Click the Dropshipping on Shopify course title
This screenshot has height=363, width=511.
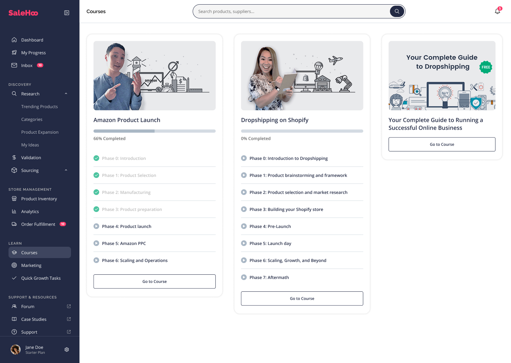(x=275, y=120)
